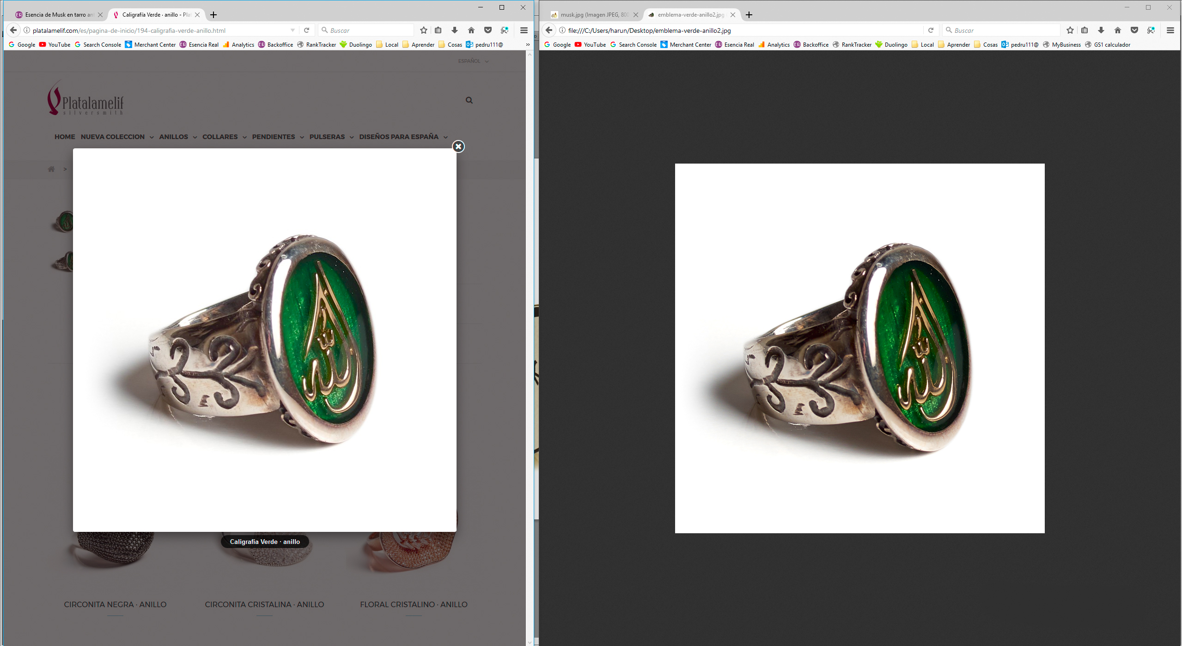This screenshot has width=1182, height=646.
Task: Open hamburger menu in right browser
Action: pyautogui.click(x=1170, y=30)
